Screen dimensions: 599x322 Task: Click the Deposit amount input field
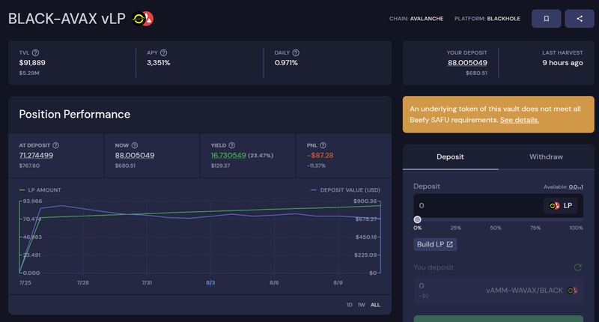tap(475, 205)
